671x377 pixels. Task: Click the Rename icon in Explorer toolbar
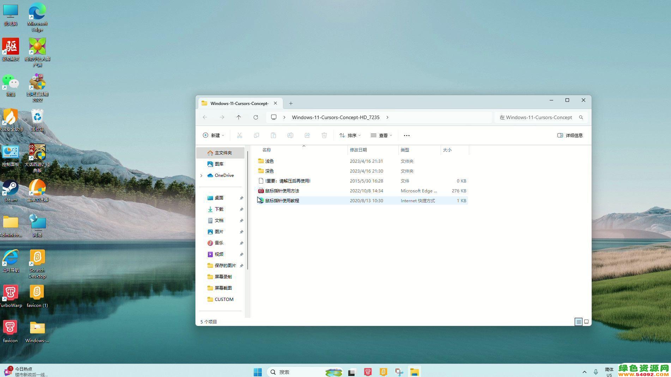click(x=290, y=135)
